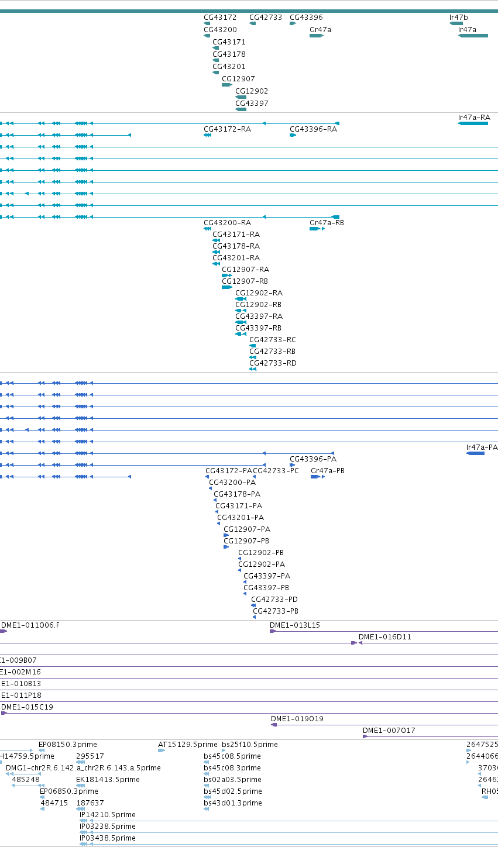Click the CG43201 gene label
The width and height of the screenshot is (498, 847).
click(229, 67)
